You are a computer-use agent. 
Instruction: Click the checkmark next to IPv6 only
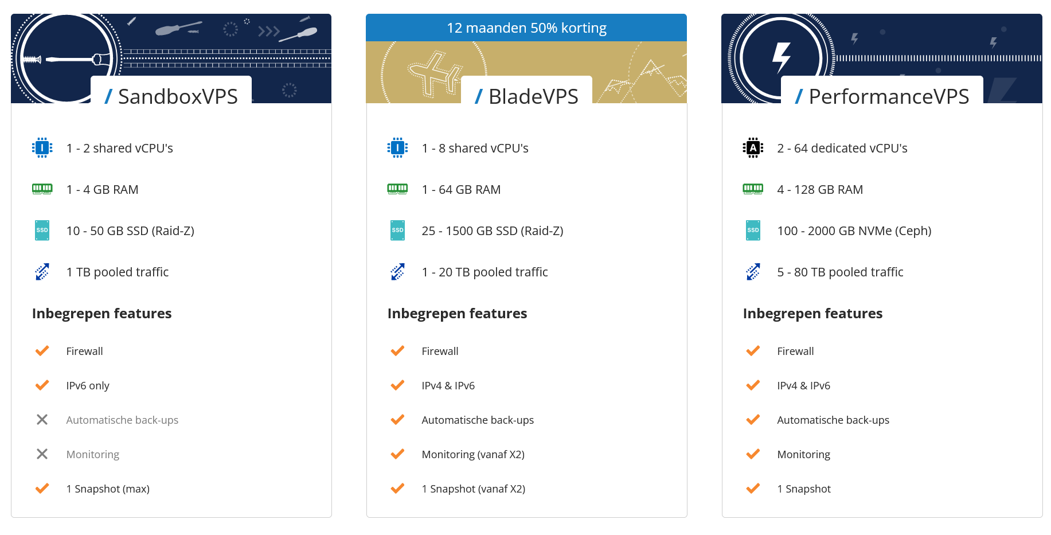click(x=42, y=385)
